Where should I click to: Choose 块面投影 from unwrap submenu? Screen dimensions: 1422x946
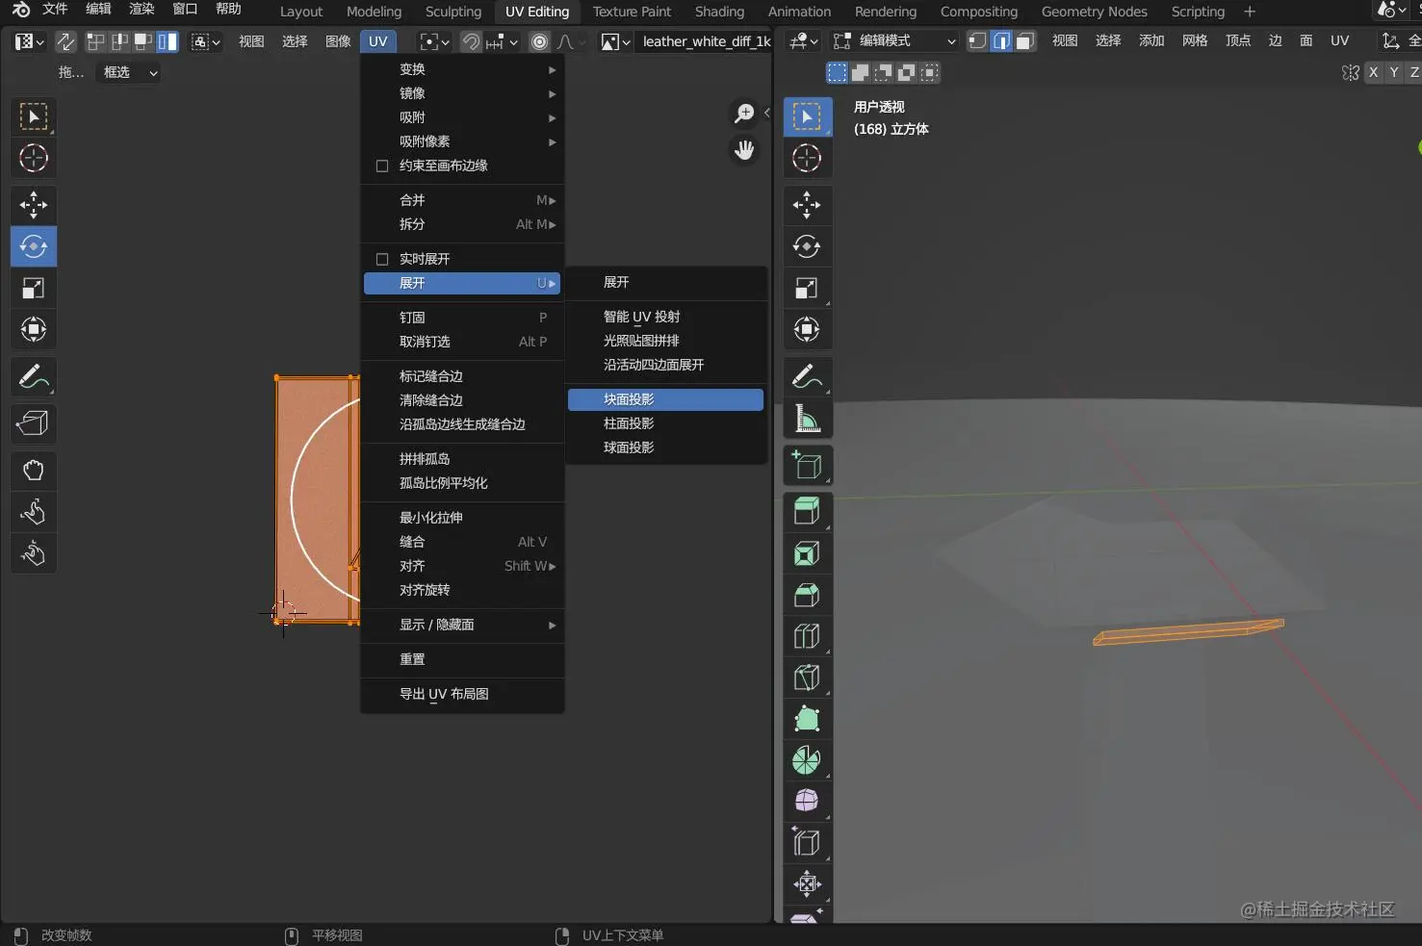click(665, 399)
